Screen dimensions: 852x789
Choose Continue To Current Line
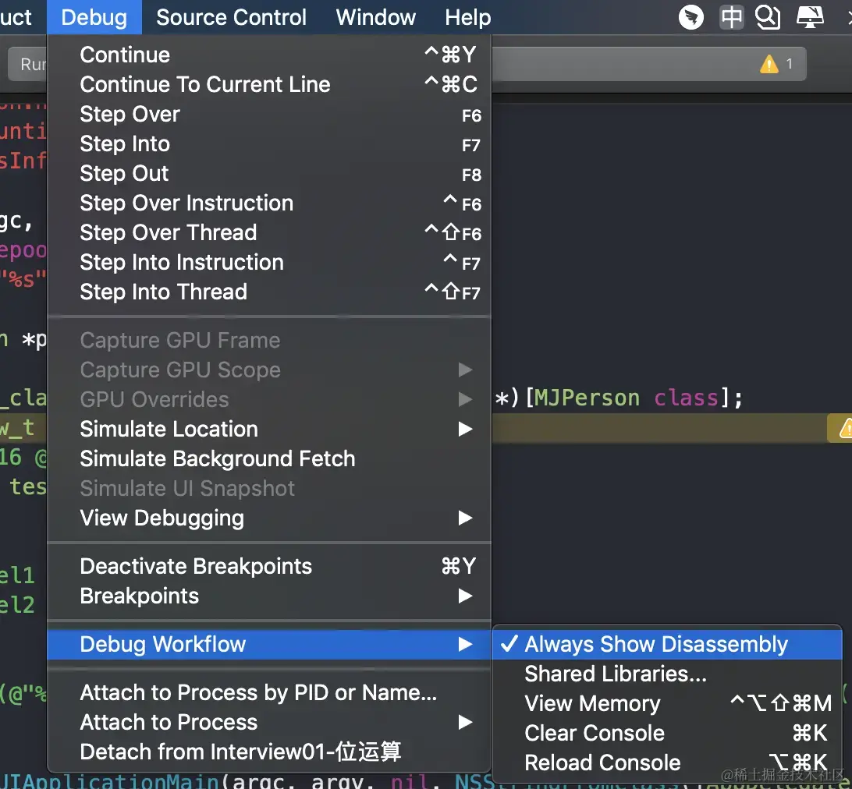[x=269, y=85]
